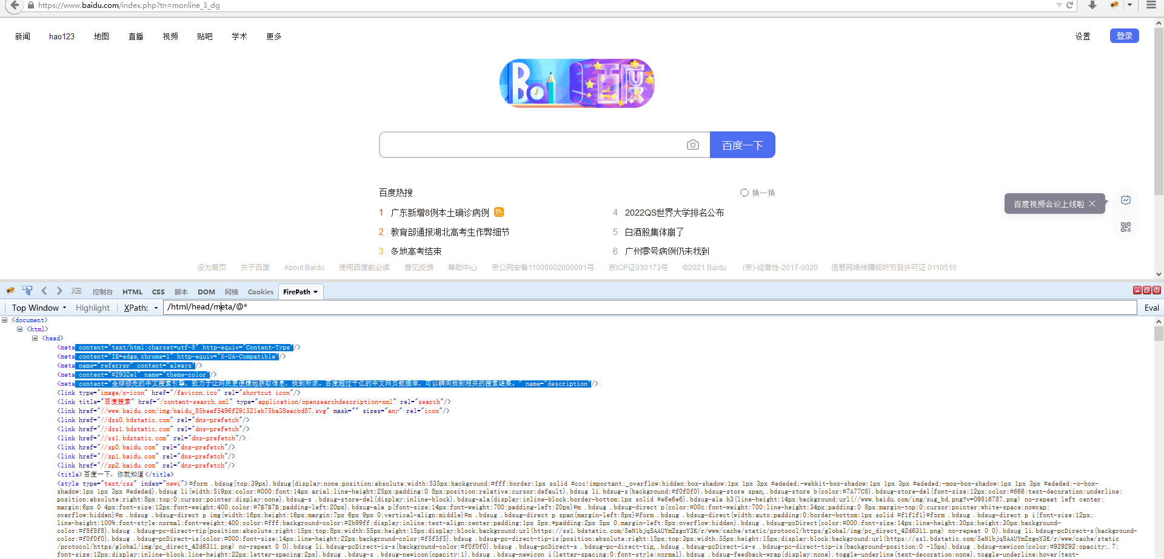Open the Firebug main menu via bug icon

coord(10,291)
